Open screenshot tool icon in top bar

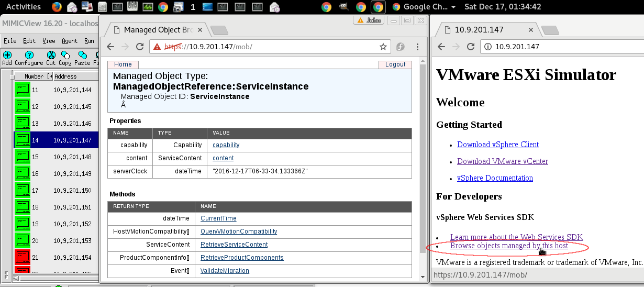[x=178, y=7]
